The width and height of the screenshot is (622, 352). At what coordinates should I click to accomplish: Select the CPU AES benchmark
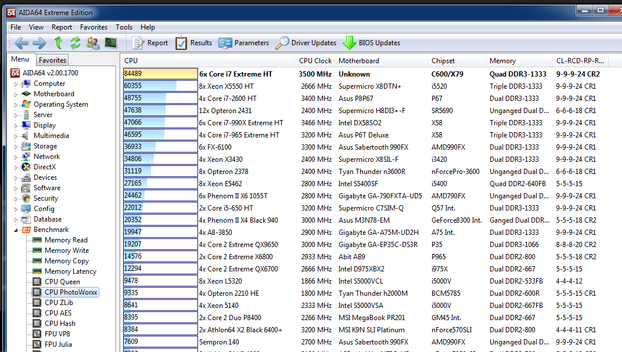pyautogui.click(x=58, y=313)
